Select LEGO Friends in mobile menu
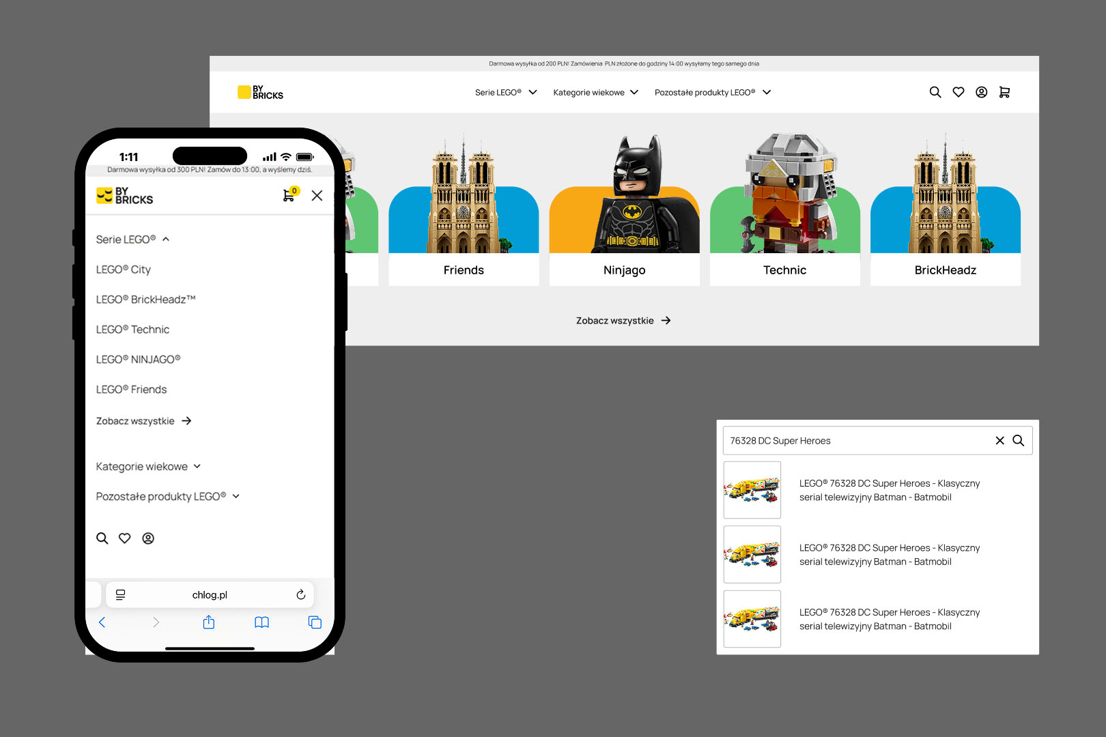The image size is (1106, 737). click(x=131, y=390)
